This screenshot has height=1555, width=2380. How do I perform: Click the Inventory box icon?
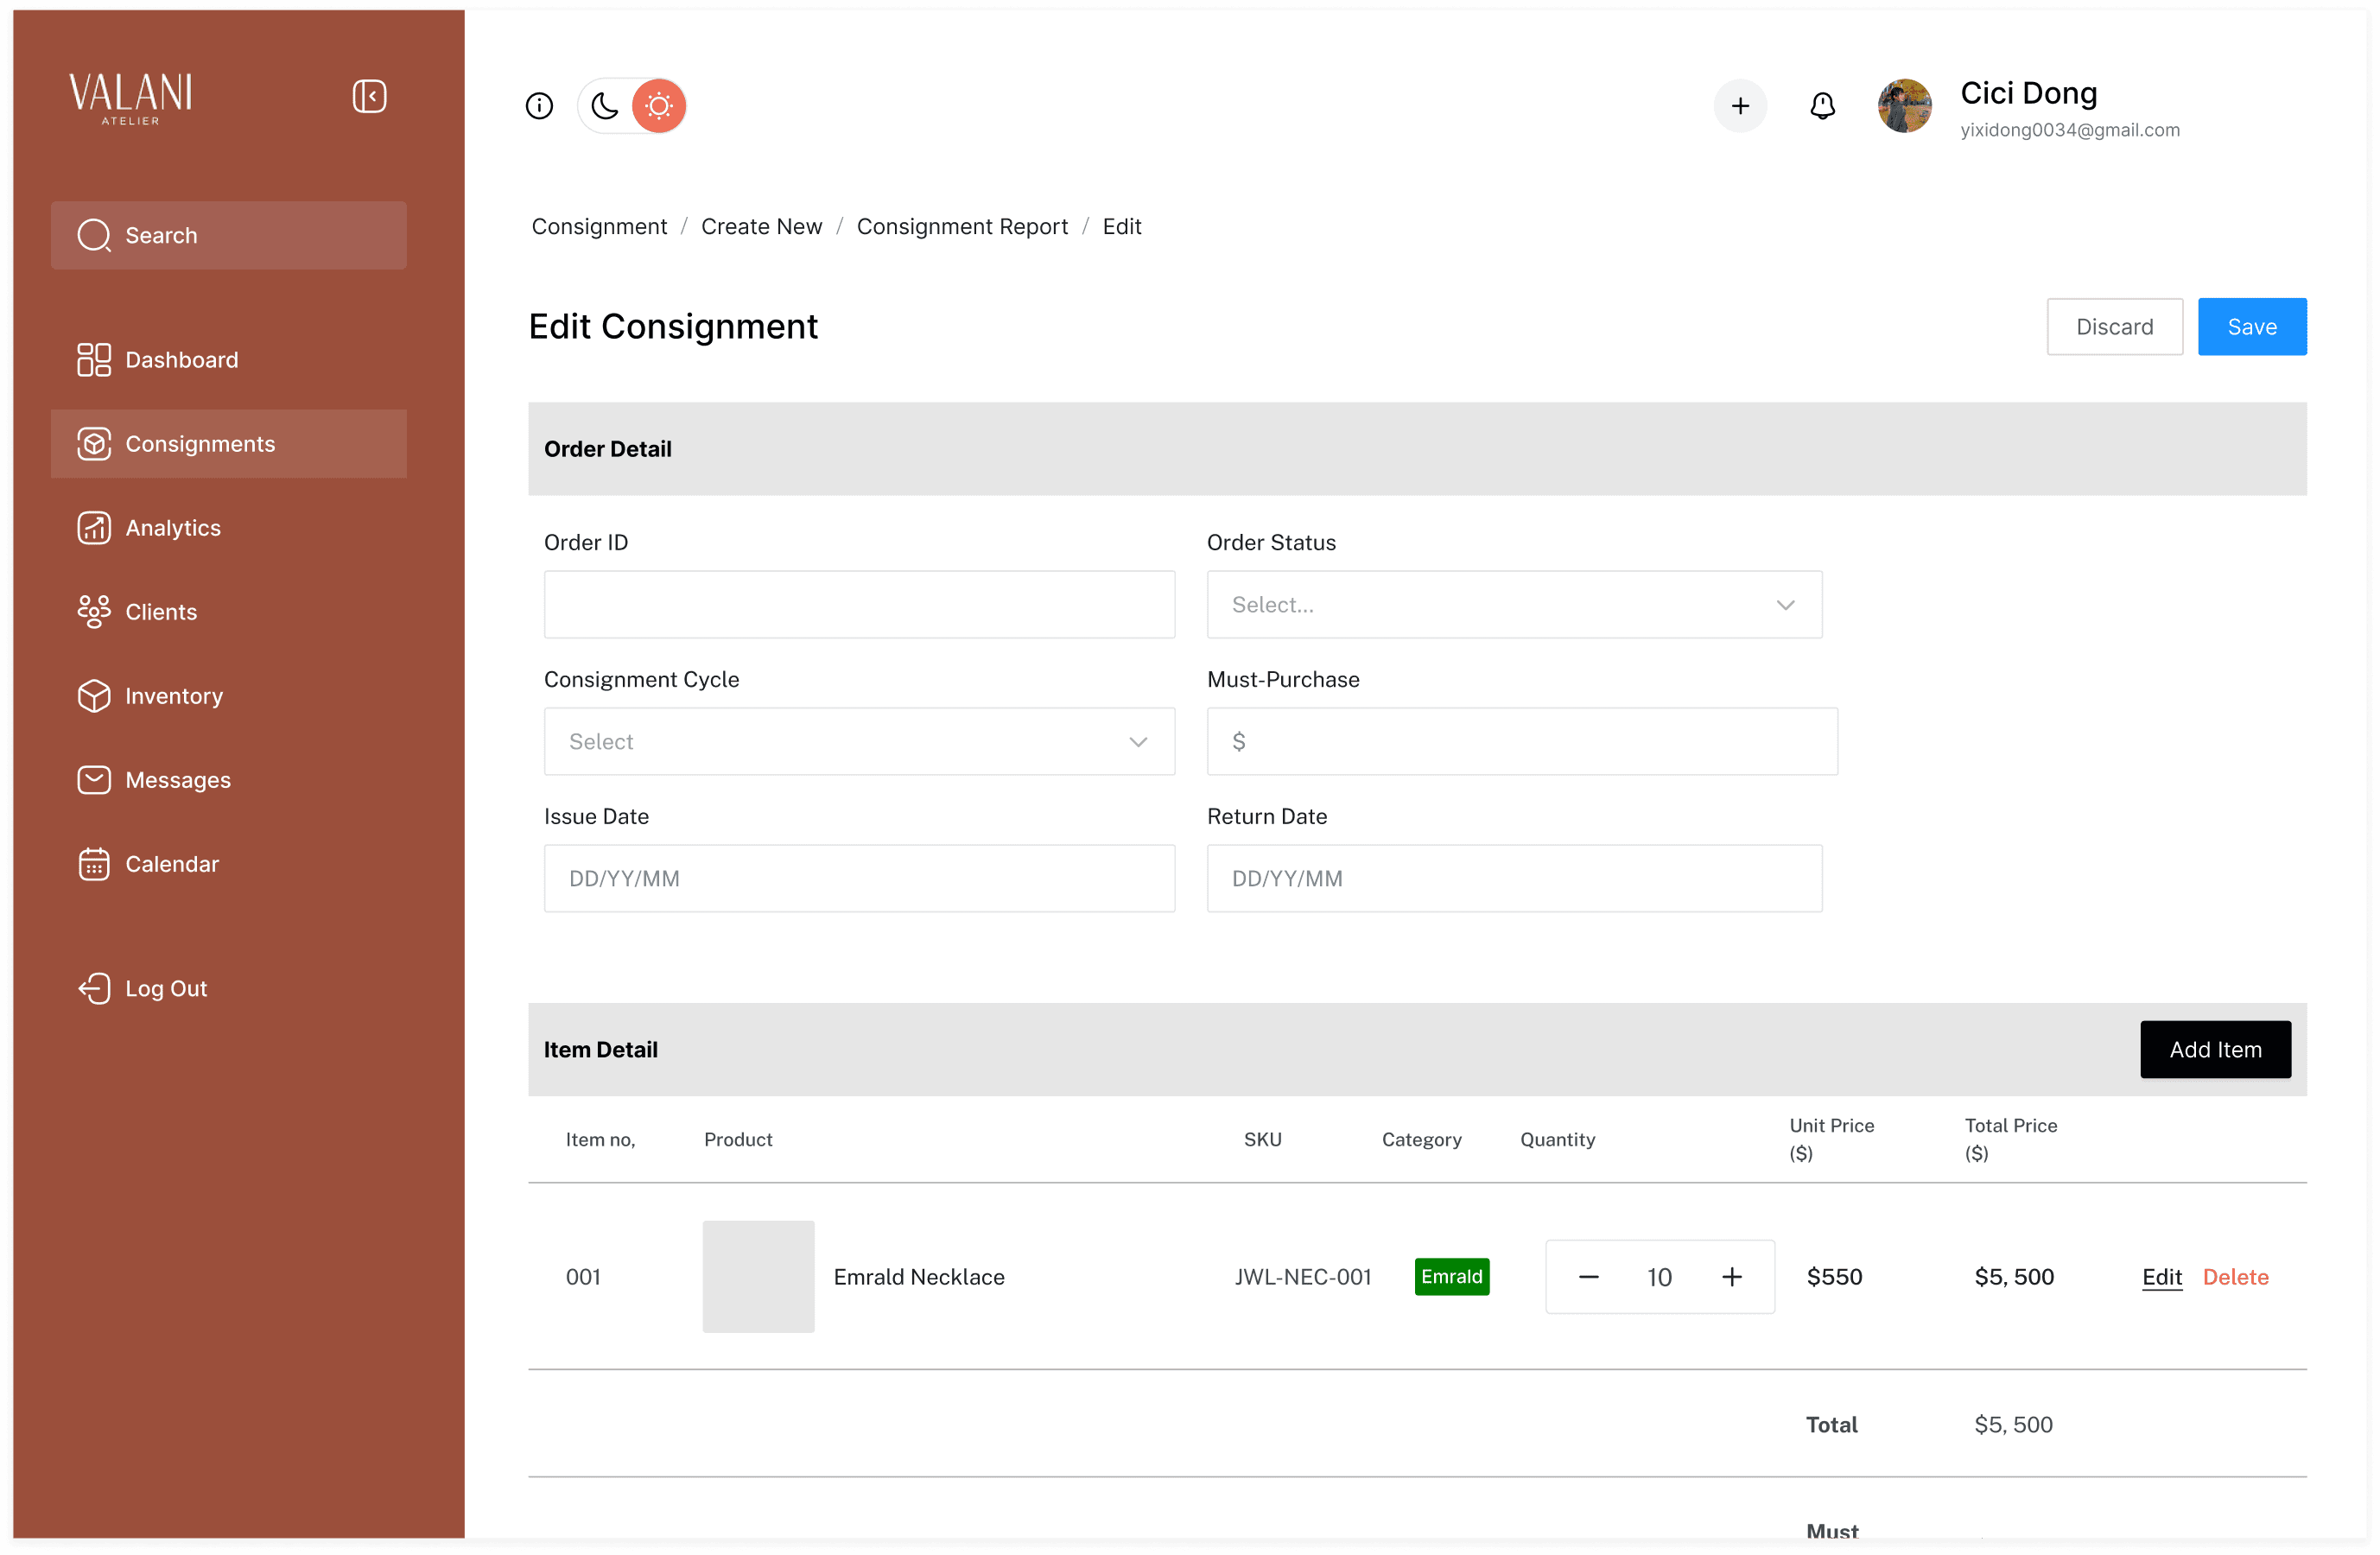click(94, 696)
